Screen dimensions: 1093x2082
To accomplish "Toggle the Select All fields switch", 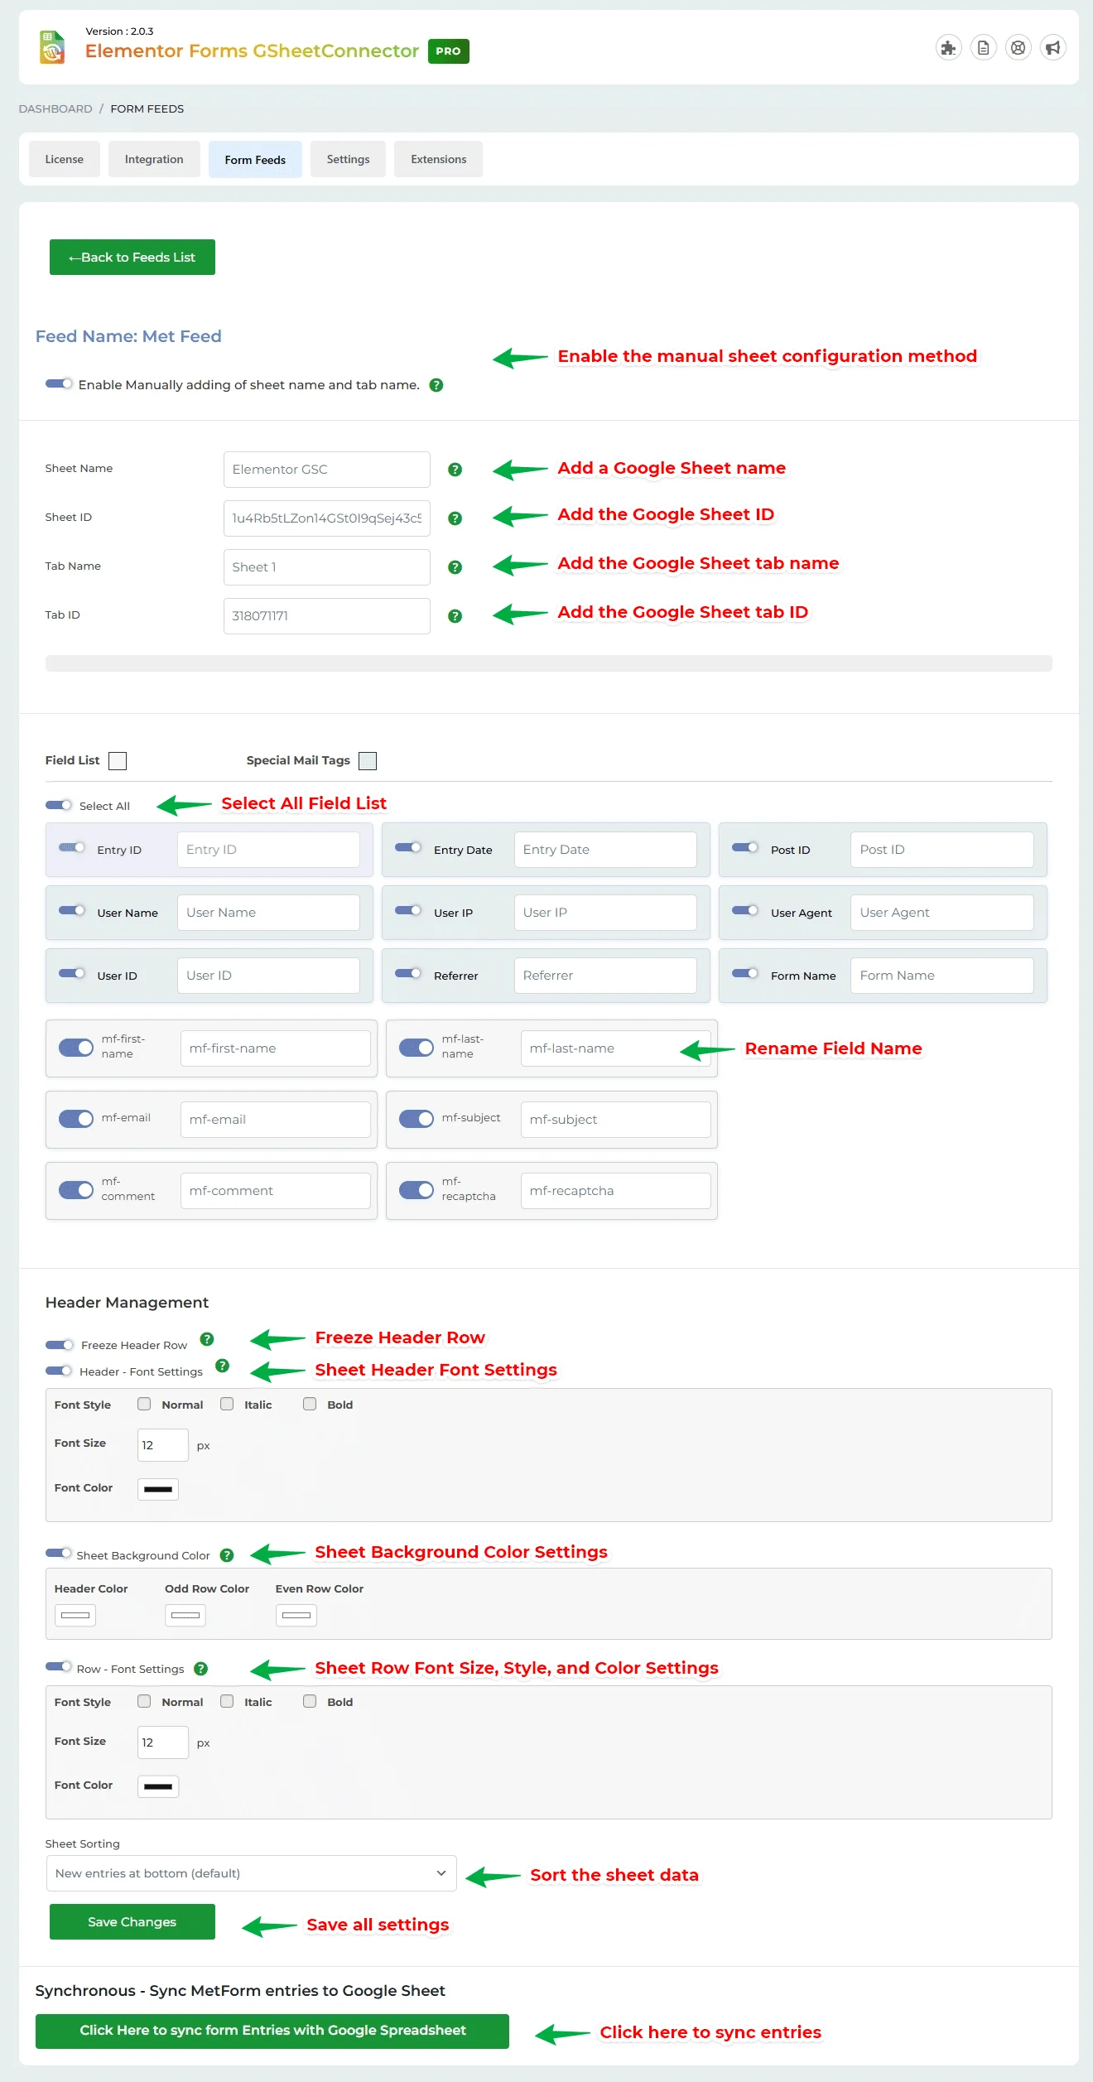I will click(59, 805).
